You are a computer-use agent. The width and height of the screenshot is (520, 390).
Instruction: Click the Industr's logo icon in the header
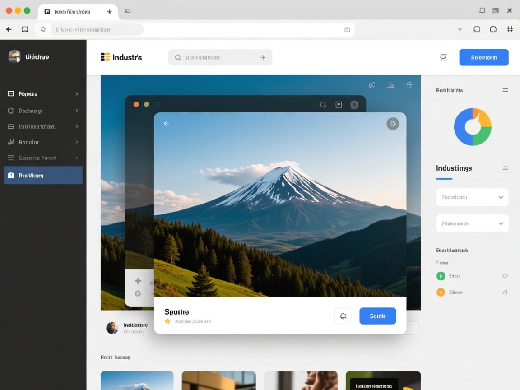105,57
